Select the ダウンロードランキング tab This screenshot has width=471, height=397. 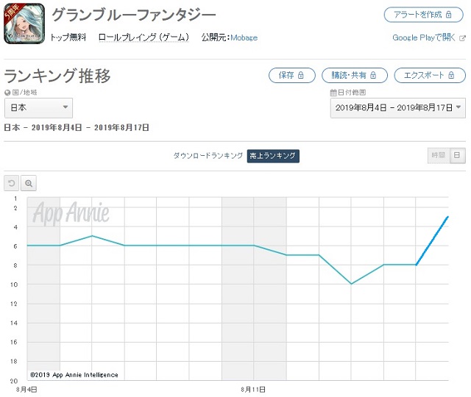tap(208, 155)
